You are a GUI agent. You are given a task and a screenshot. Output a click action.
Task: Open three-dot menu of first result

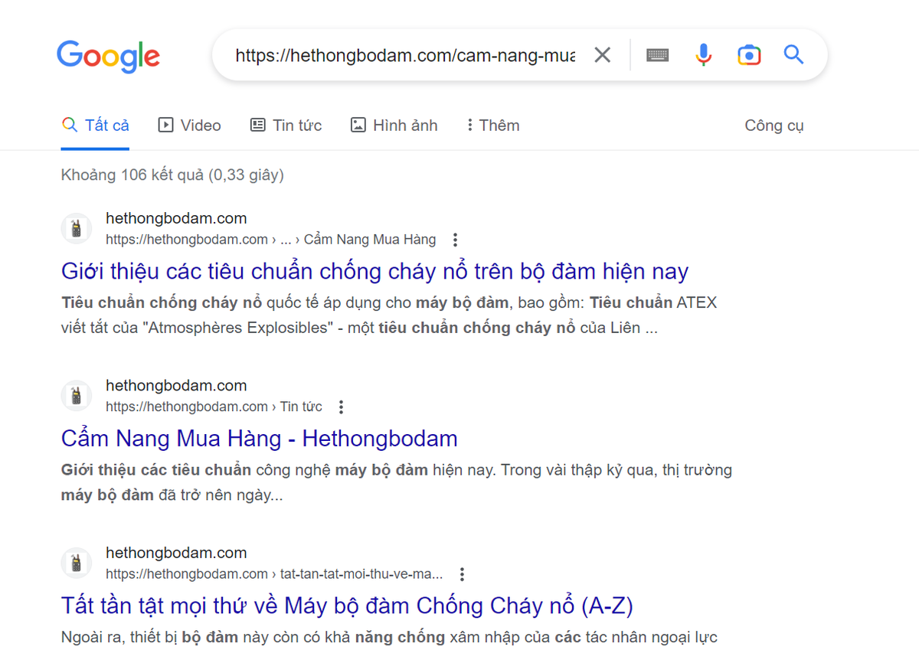(456, 240)
